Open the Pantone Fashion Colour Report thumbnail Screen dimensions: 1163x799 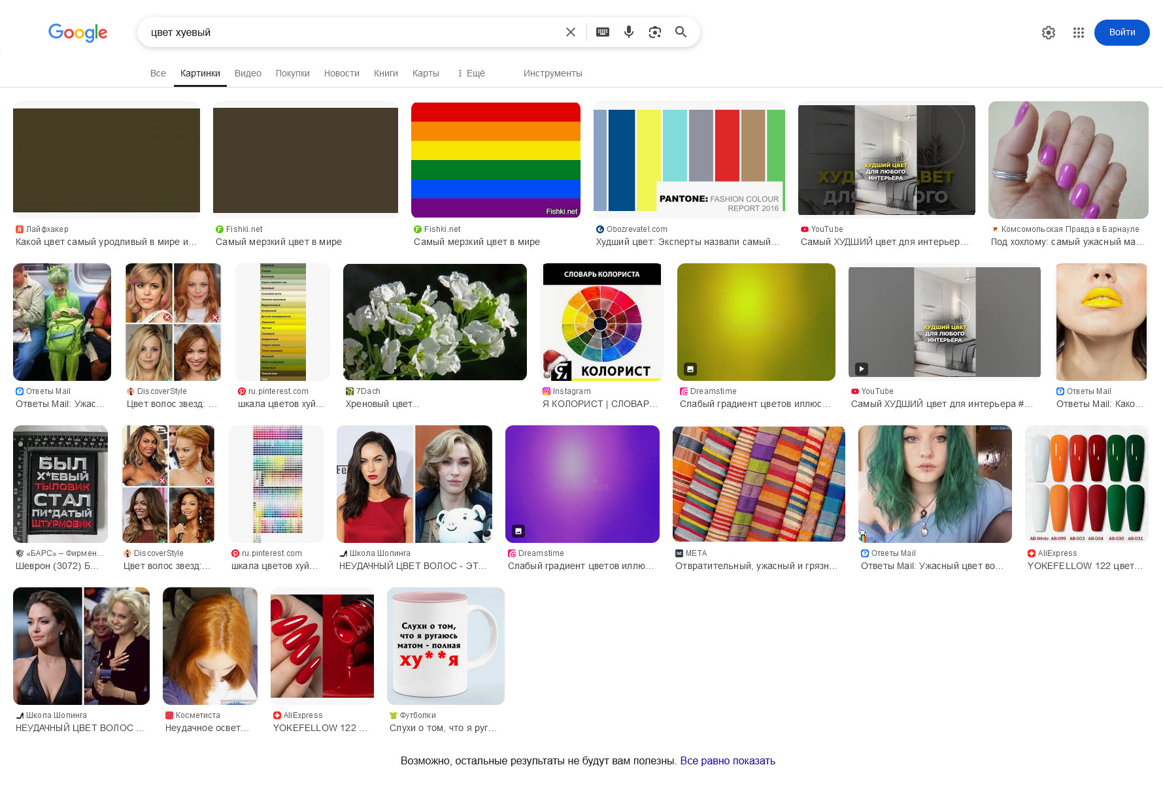pyautogui.click(x=689, y=160)
